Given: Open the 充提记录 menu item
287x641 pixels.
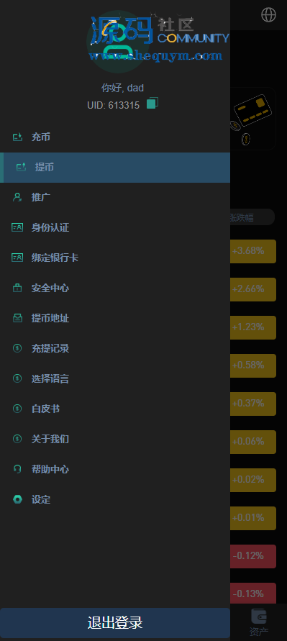Looking at the screenshot, I should coord(115,349).
